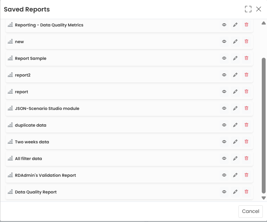This screenshot has width=267, height=222.
Task: Edit the Data Quality Report
Action: click(235, 192)
